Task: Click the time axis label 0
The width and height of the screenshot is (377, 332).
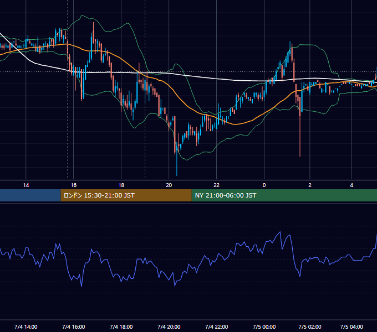Action: coord(264,185)
